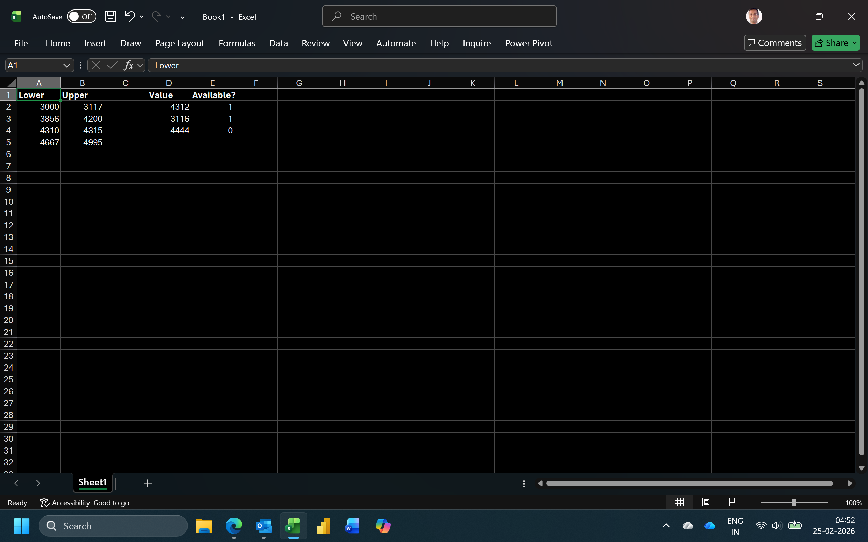Open the Data ribbon tab
Image resolution: width=868 pixels, height=542 pixels.
pos(278,43)
